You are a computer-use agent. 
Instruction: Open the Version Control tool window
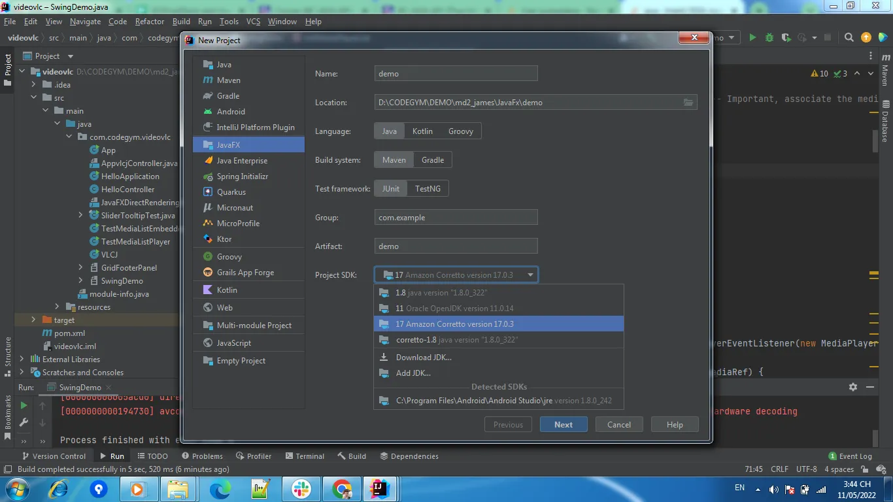[54, 456]
